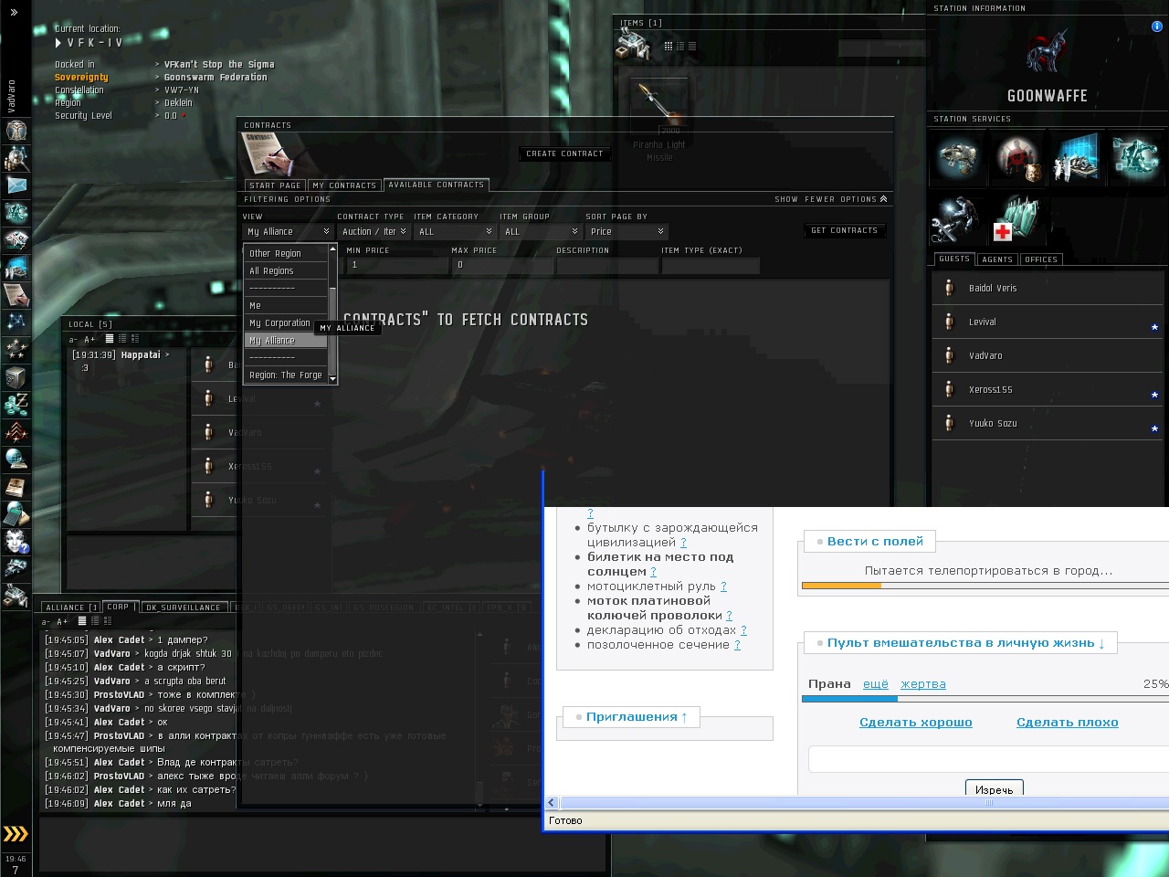
Task: Choose All Regions in View list
Action: pos(286,271)
